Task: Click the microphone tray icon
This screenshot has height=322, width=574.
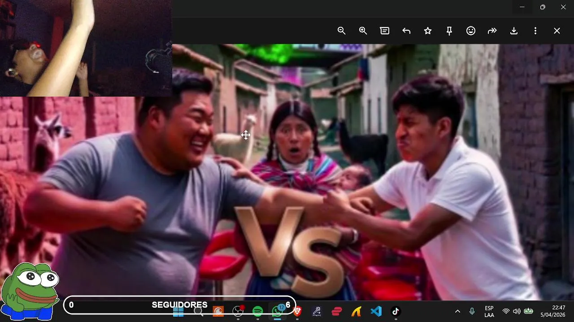Action: tap(472, 311)
